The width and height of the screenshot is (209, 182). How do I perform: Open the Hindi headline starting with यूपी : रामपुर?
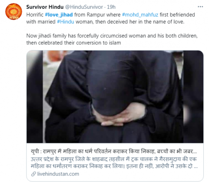point(114,152)
